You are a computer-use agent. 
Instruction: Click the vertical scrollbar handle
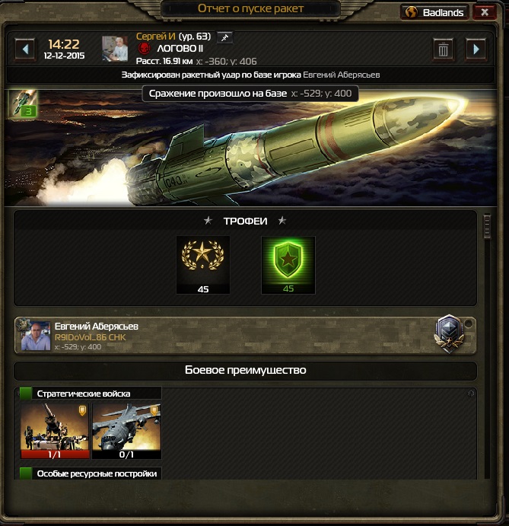tap(487, 226)
